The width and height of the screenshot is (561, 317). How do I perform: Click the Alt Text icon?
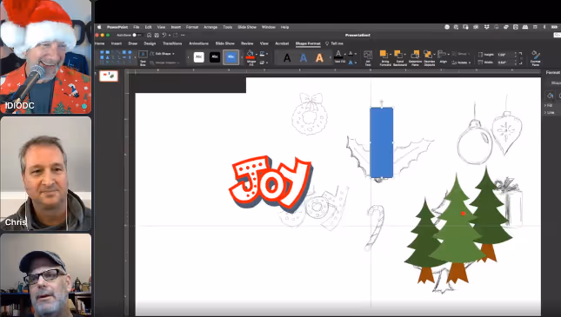pyautogui.click(x=368, y=55)
